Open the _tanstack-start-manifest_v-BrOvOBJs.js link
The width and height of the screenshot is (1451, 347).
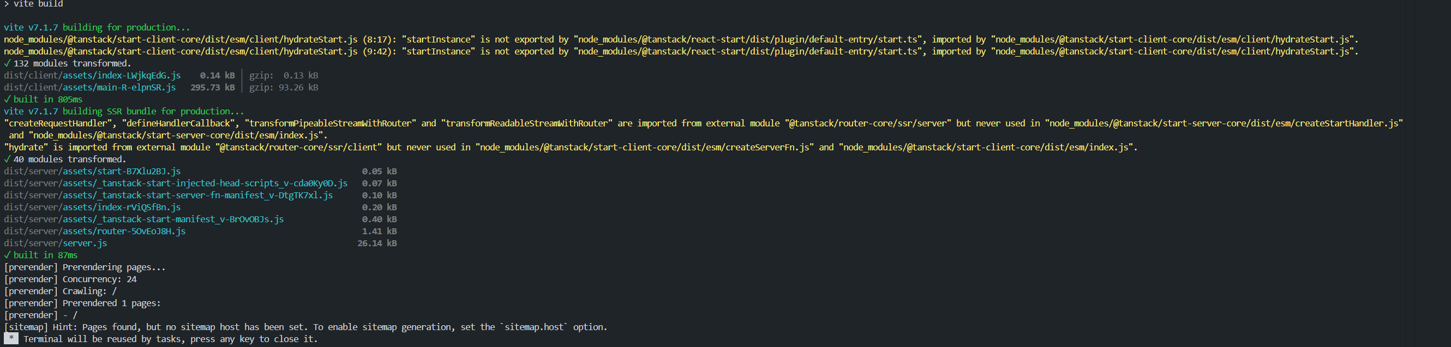click(173, 220)
